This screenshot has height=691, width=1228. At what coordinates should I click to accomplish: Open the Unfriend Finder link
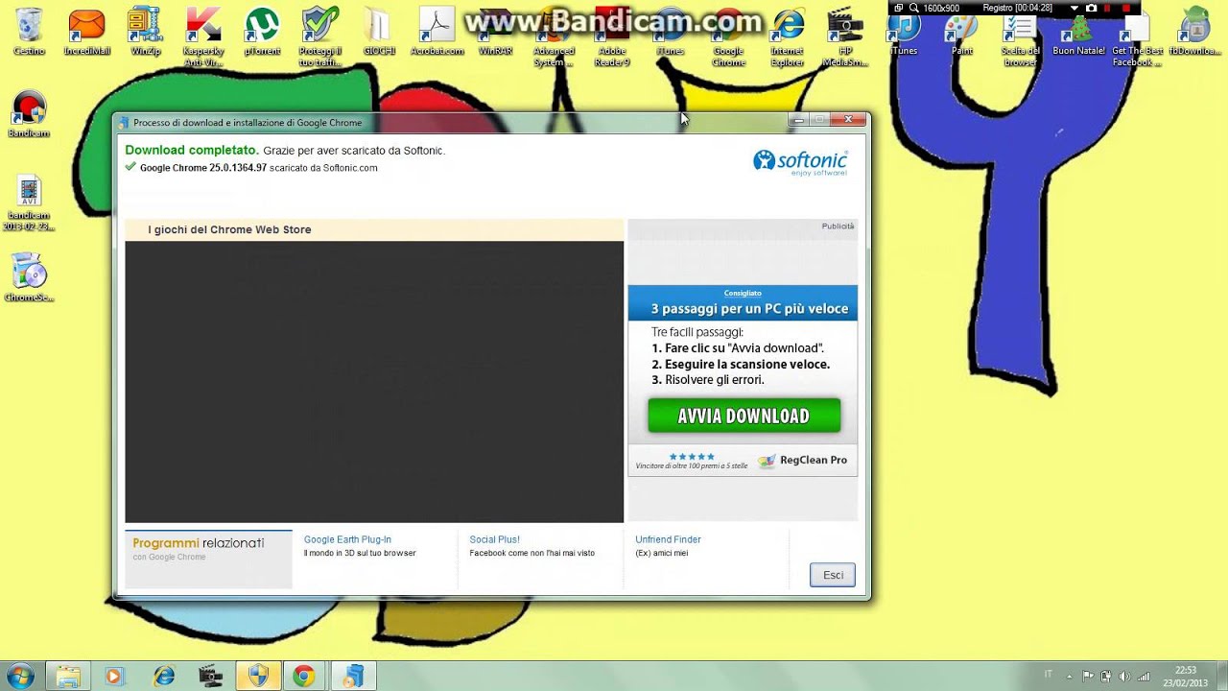(668, 539)
